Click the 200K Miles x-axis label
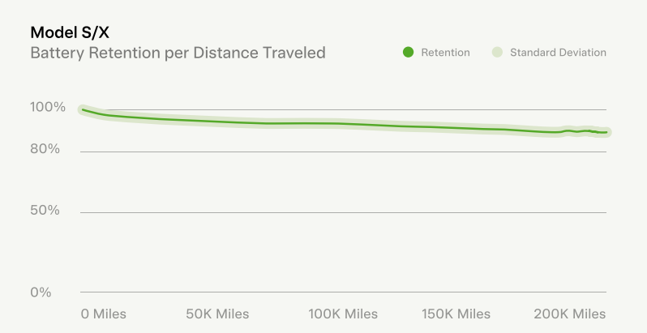This screenshot has width=647, height=333. tap(570, 314)
